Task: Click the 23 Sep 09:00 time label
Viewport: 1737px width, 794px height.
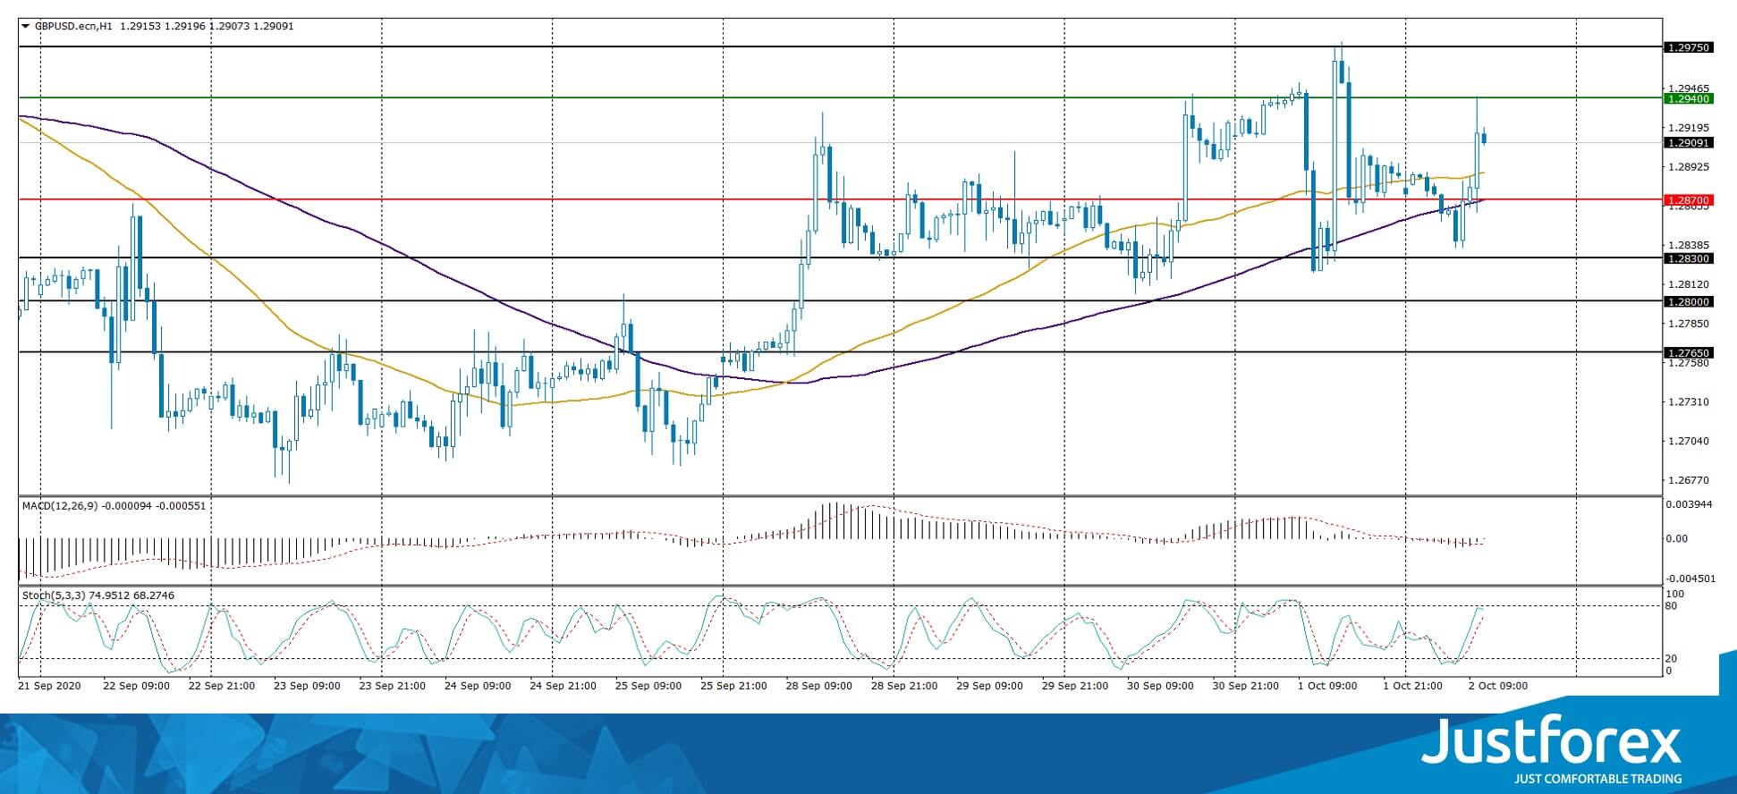Action: point(307,686)
